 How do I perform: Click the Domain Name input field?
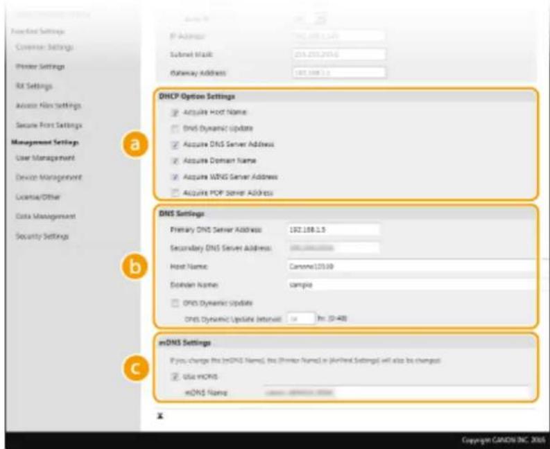[x=412, y=285]
